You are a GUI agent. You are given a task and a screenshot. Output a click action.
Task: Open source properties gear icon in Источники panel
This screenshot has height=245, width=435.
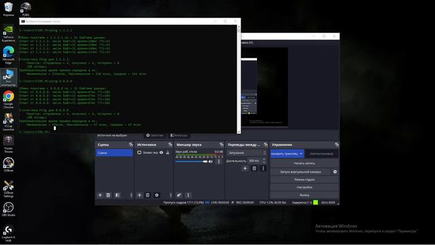(157, 195)
